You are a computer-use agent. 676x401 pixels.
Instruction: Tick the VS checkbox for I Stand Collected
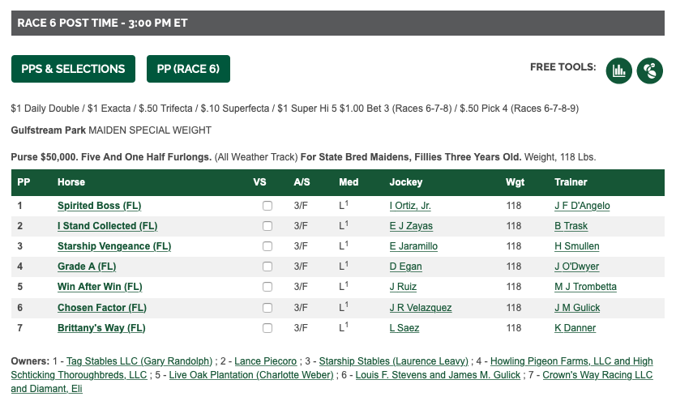(267, 226)
